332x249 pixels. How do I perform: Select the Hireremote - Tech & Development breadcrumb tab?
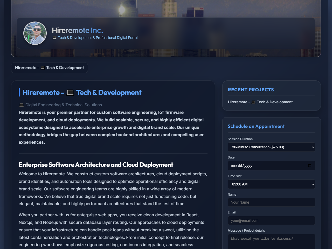(x=50, y=68)
